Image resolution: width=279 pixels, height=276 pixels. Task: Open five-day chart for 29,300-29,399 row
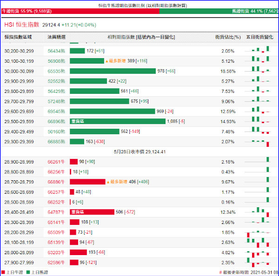pyautogui.click(x=258, y=143)
